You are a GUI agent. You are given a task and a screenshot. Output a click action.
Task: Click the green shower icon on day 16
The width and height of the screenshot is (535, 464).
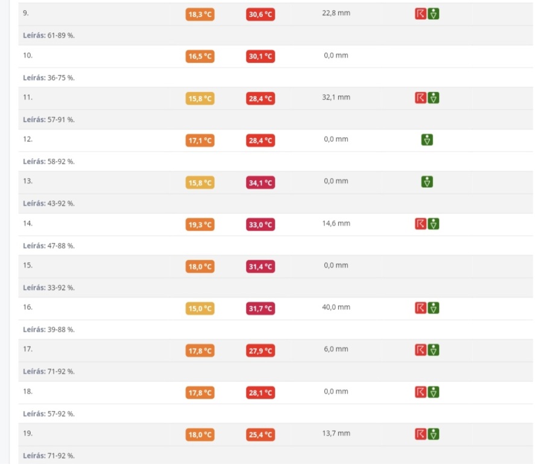434,308
